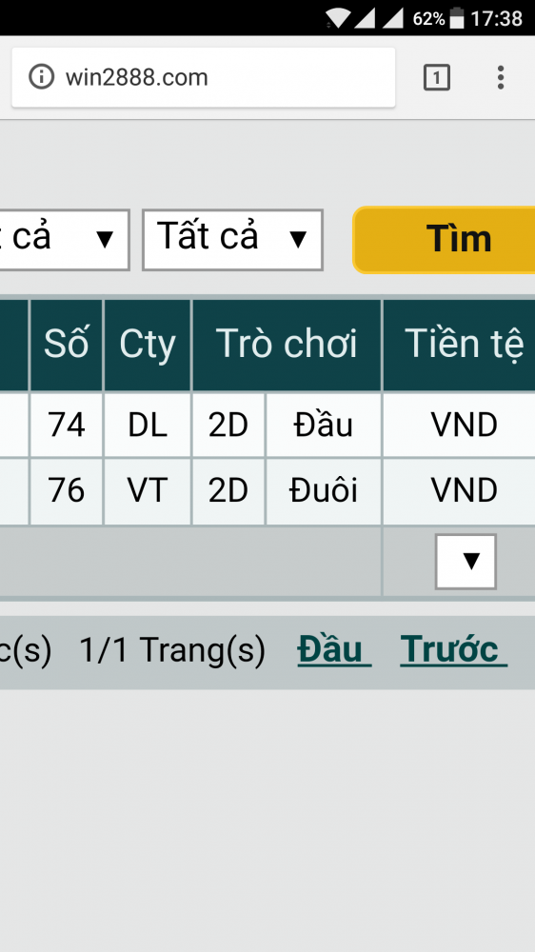Click the Cty column header

[x=148, y=345]
